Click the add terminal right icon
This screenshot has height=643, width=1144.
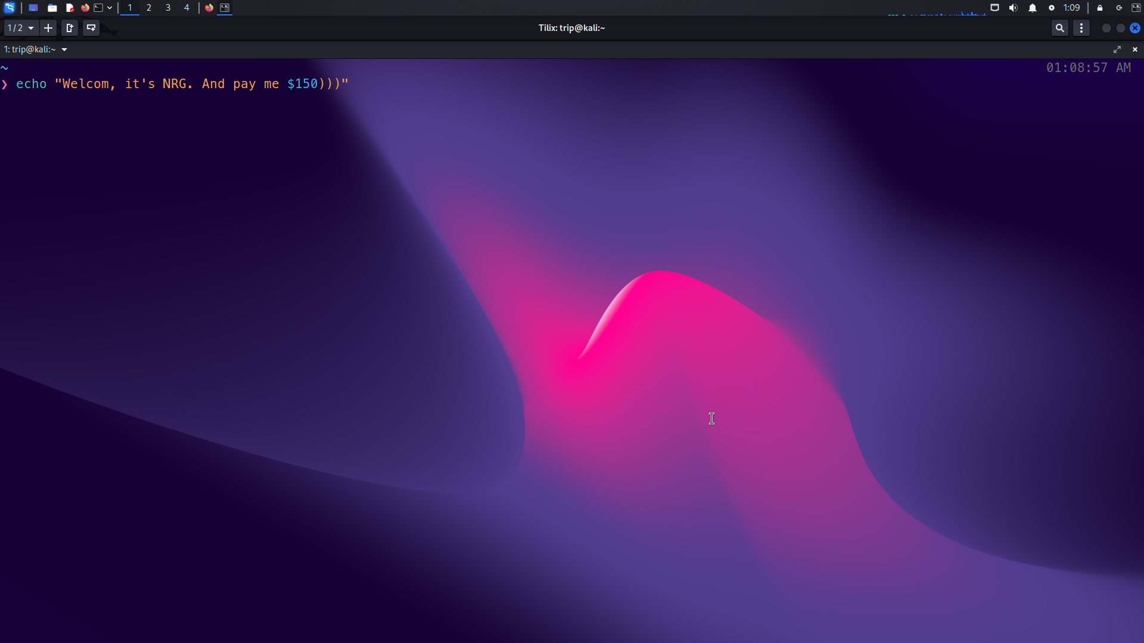tap(70, 28)
